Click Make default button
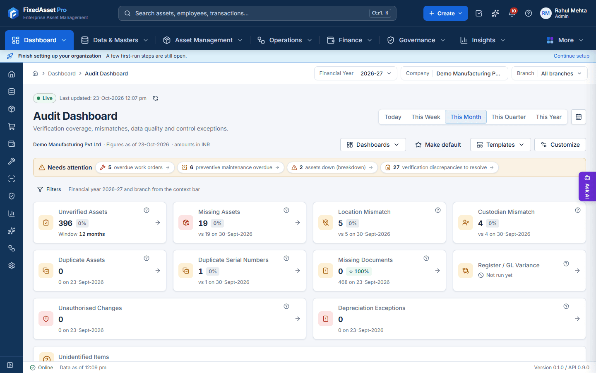Viewport: 596px width, 373px height. (438, 145)
